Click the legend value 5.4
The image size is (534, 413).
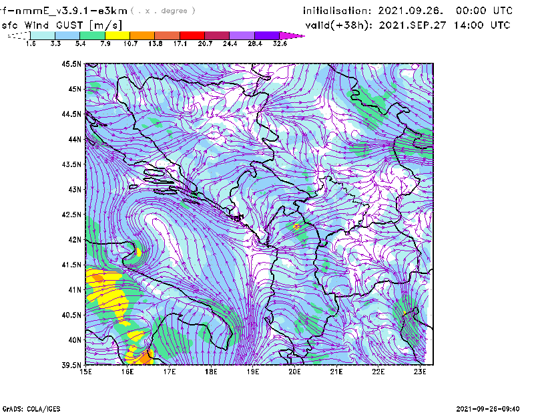(80, 43)
